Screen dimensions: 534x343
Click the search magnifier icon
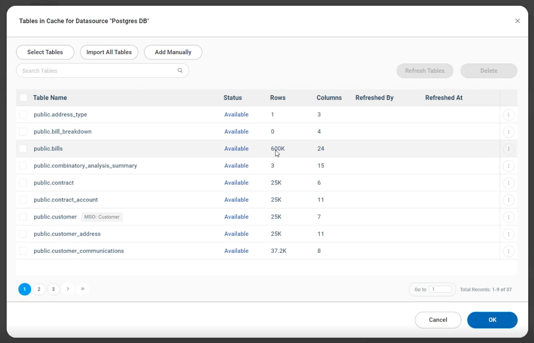point(180,70)
